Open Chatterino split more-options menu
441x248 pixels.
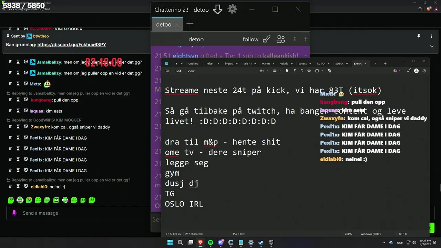click(x=295, y=39)
